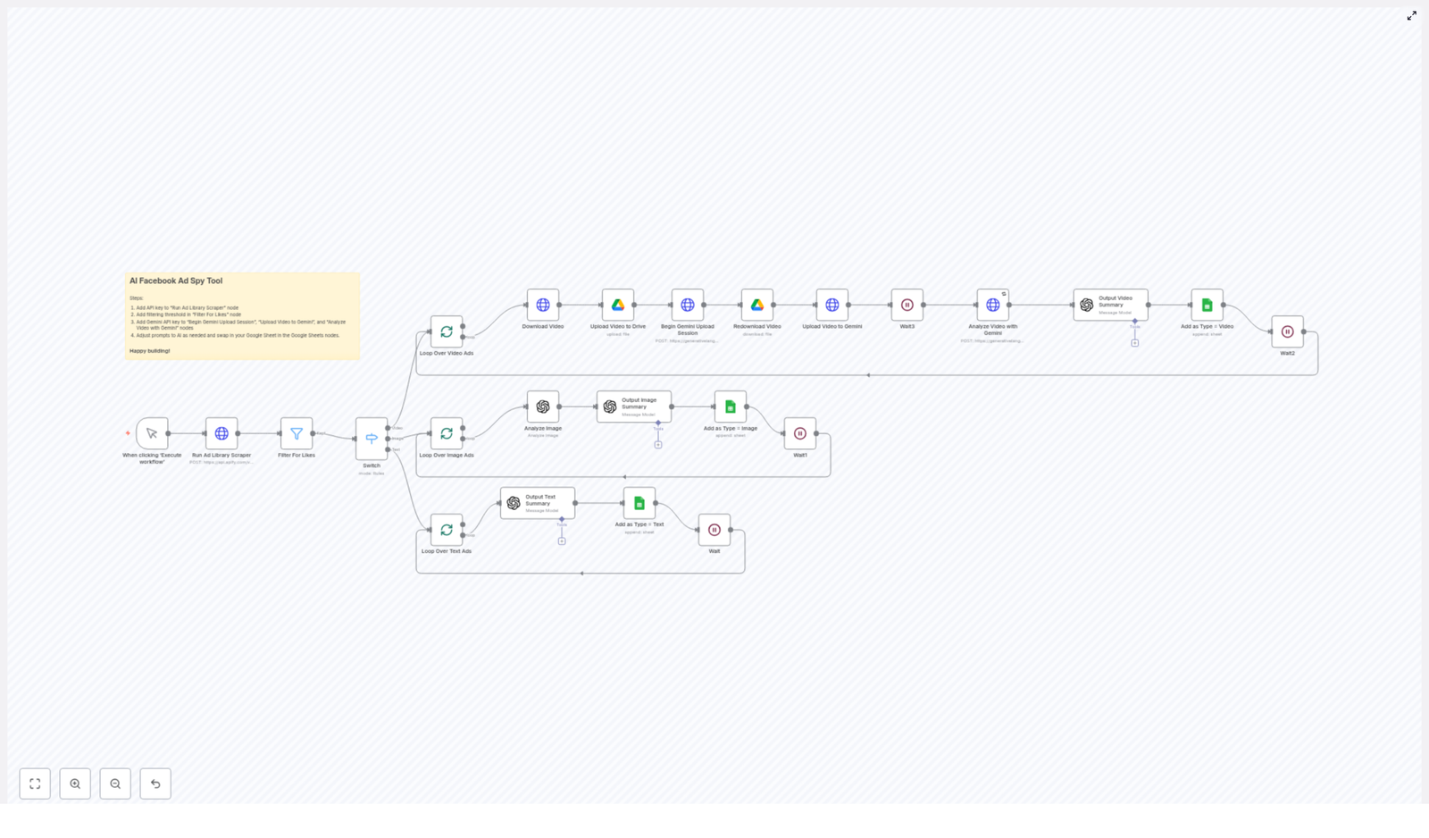Click the "Loop Over Video Ads" loop node
Image resolution: width=1429 pixels, height=838 pixels.
(x=446, y=331)
